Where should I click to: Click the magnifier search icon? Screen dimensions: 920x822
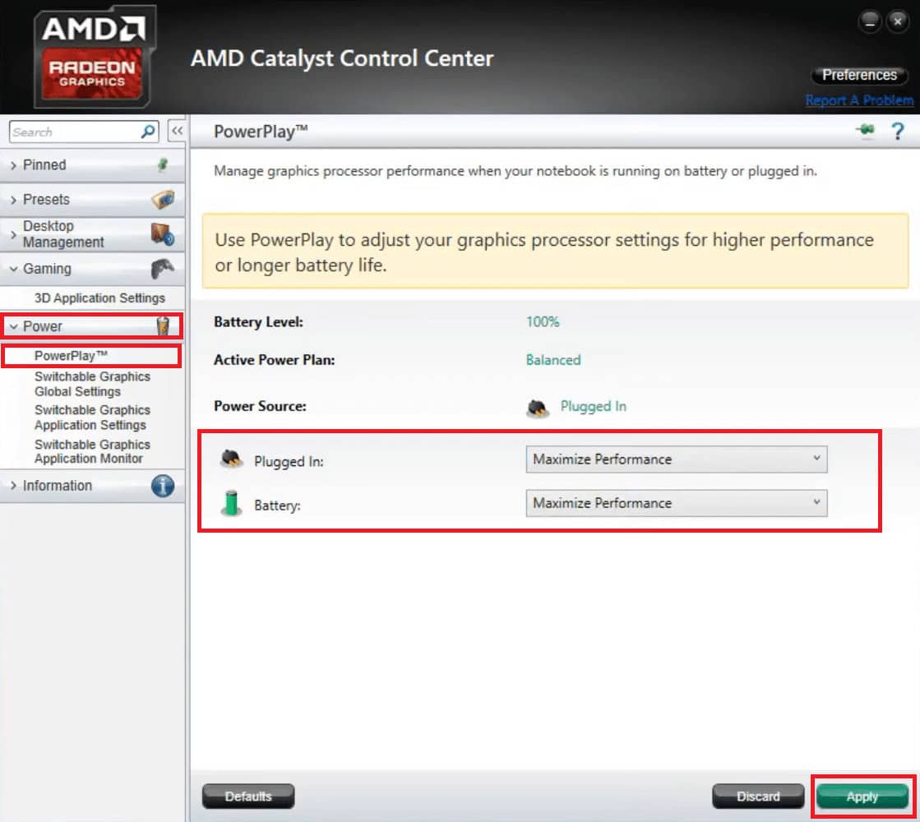tap(149, 132)
